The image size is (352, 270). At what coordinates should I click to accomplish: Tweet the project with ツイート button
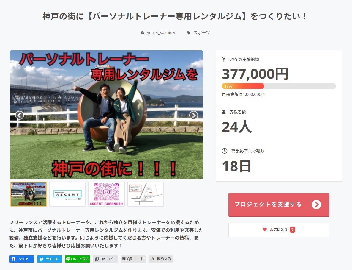click(49, 259)
